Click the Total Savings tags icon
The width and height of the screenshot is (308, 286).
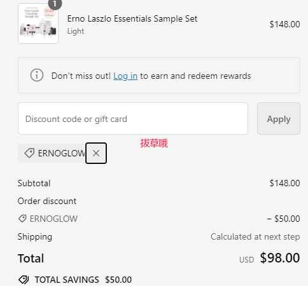pos(24,280)
